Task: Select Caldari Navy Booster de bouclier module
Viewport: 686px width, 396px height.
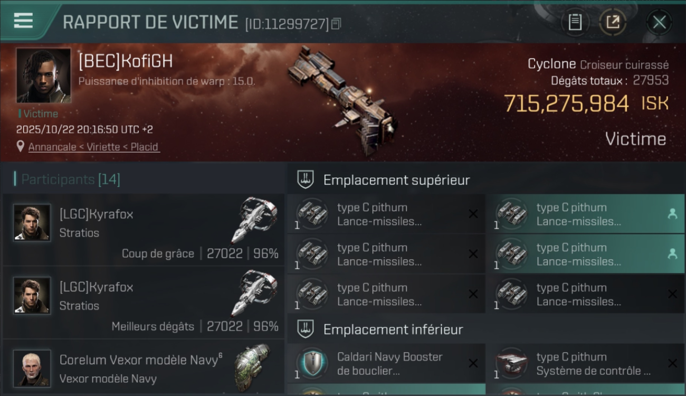Action: 386,363
